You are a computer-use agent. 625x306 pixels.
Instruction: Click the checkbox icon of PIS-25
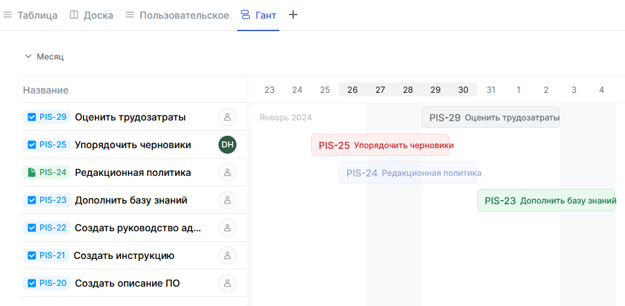click(31, 145)
